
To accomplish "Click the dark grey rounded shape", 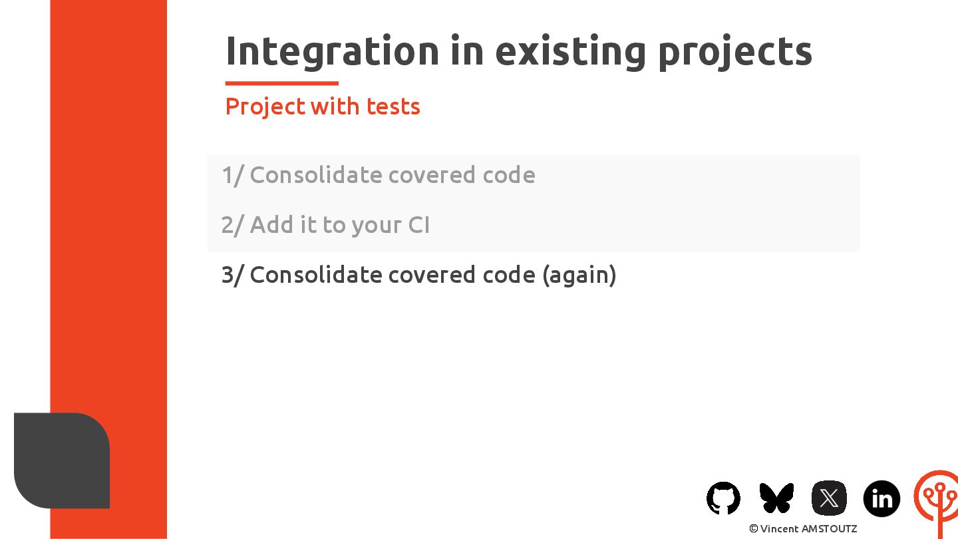I will pos(62,460).
